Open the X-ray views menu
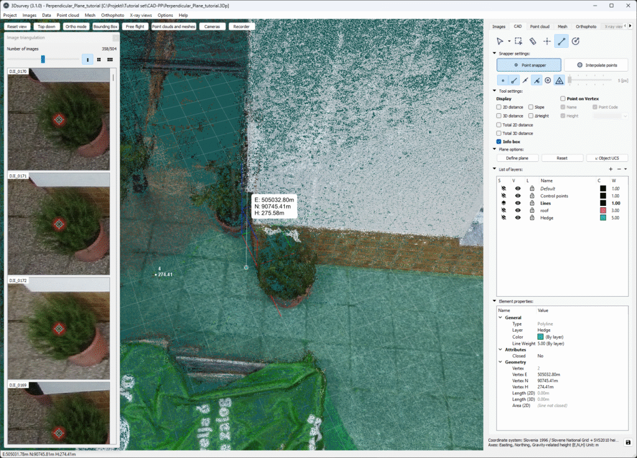637x458 pixels. [x=141, y=15]
